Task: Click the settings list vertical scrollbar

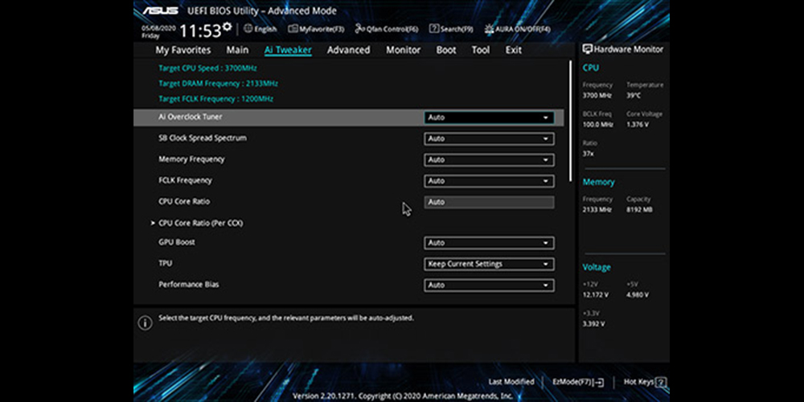Action: pos(571,121)
